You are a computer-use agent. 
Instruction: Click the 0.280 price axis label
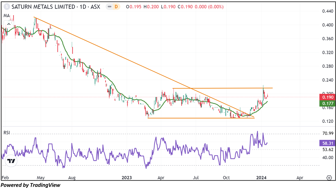click(x=328, y=66)
